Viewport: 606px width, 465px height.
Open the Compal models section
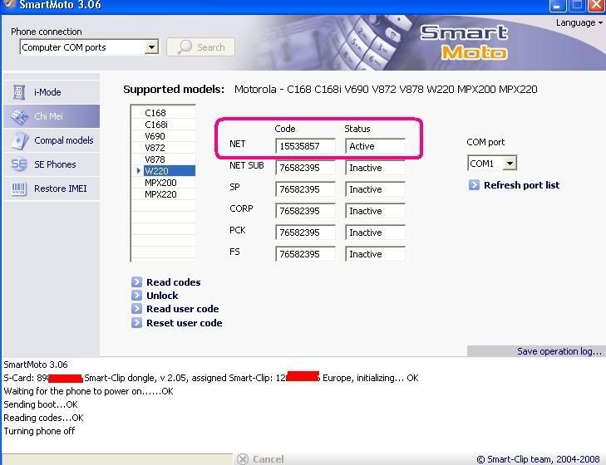(52, 140)
